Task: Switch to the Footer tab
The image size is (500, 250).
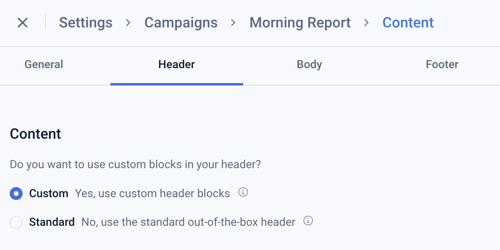Action: [x=442, y=65]
